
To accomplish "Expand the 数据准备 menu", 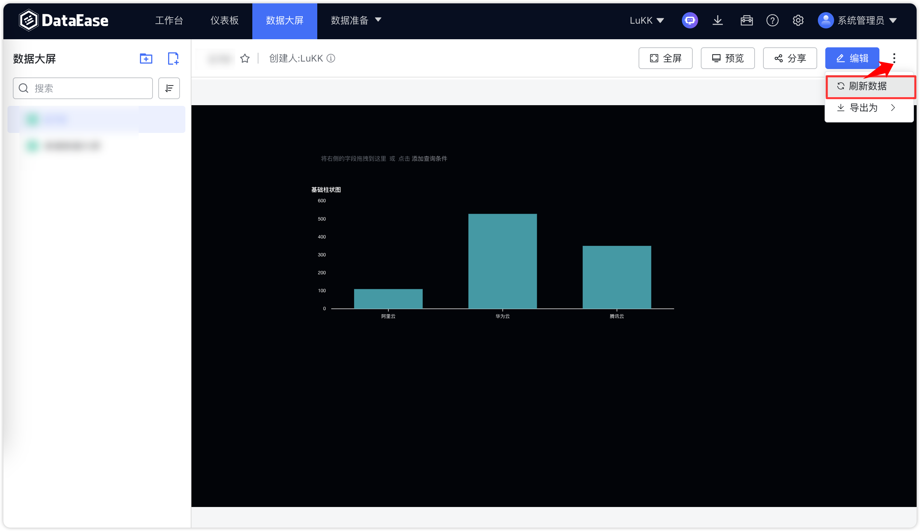I will pos(355,20).
